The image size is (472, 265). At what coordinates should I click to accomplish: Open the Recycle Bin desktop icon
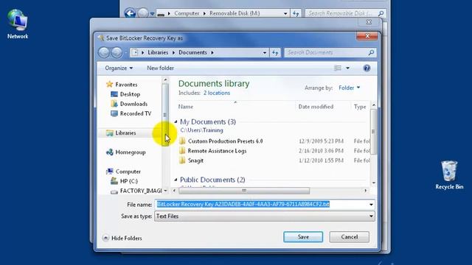(x=449, y=175)
